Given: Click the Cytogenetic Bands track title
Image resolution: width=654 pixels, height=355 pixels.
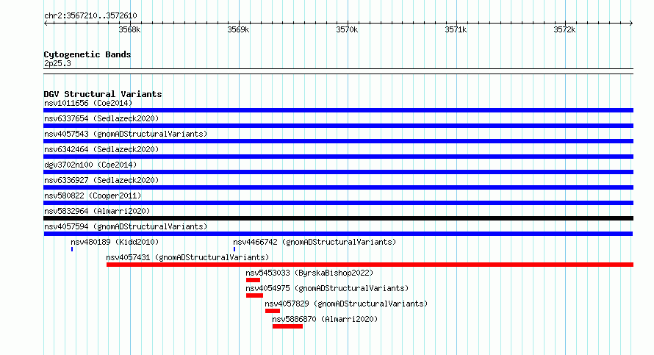Looking at the screenshot, I should point(87,54).
